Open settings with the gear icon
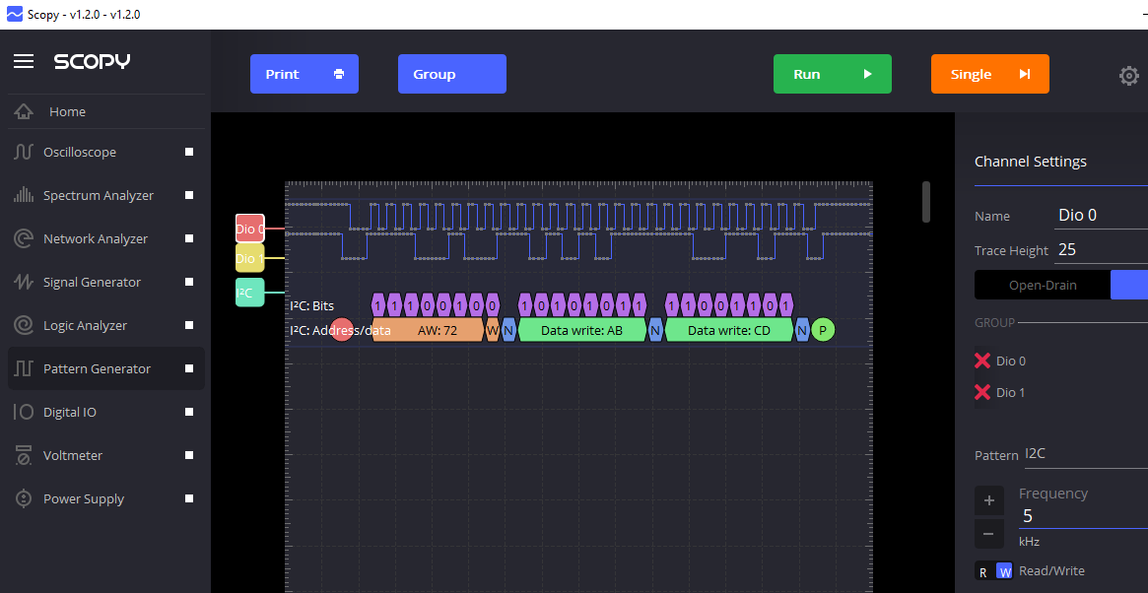This screenshot has height=593, width=1148. (x=1129, y=76)
